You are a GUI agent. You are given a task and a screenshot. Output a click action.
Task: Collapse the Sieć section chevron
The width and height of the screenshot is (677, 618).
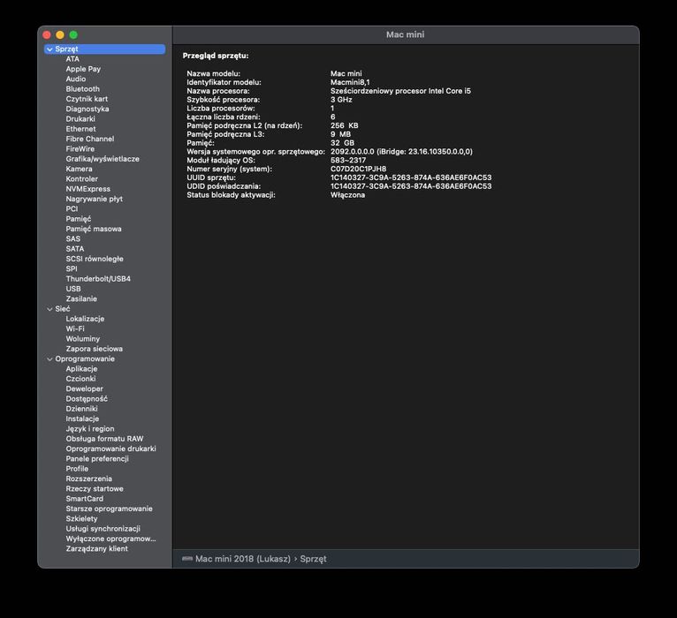[x=49, y=309]
